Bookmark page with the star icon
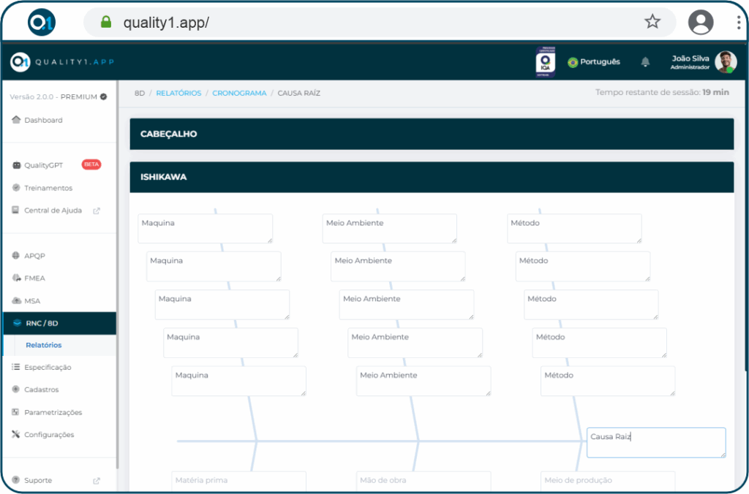The height and width of the screenshot is (494, 749). point(652,22)
